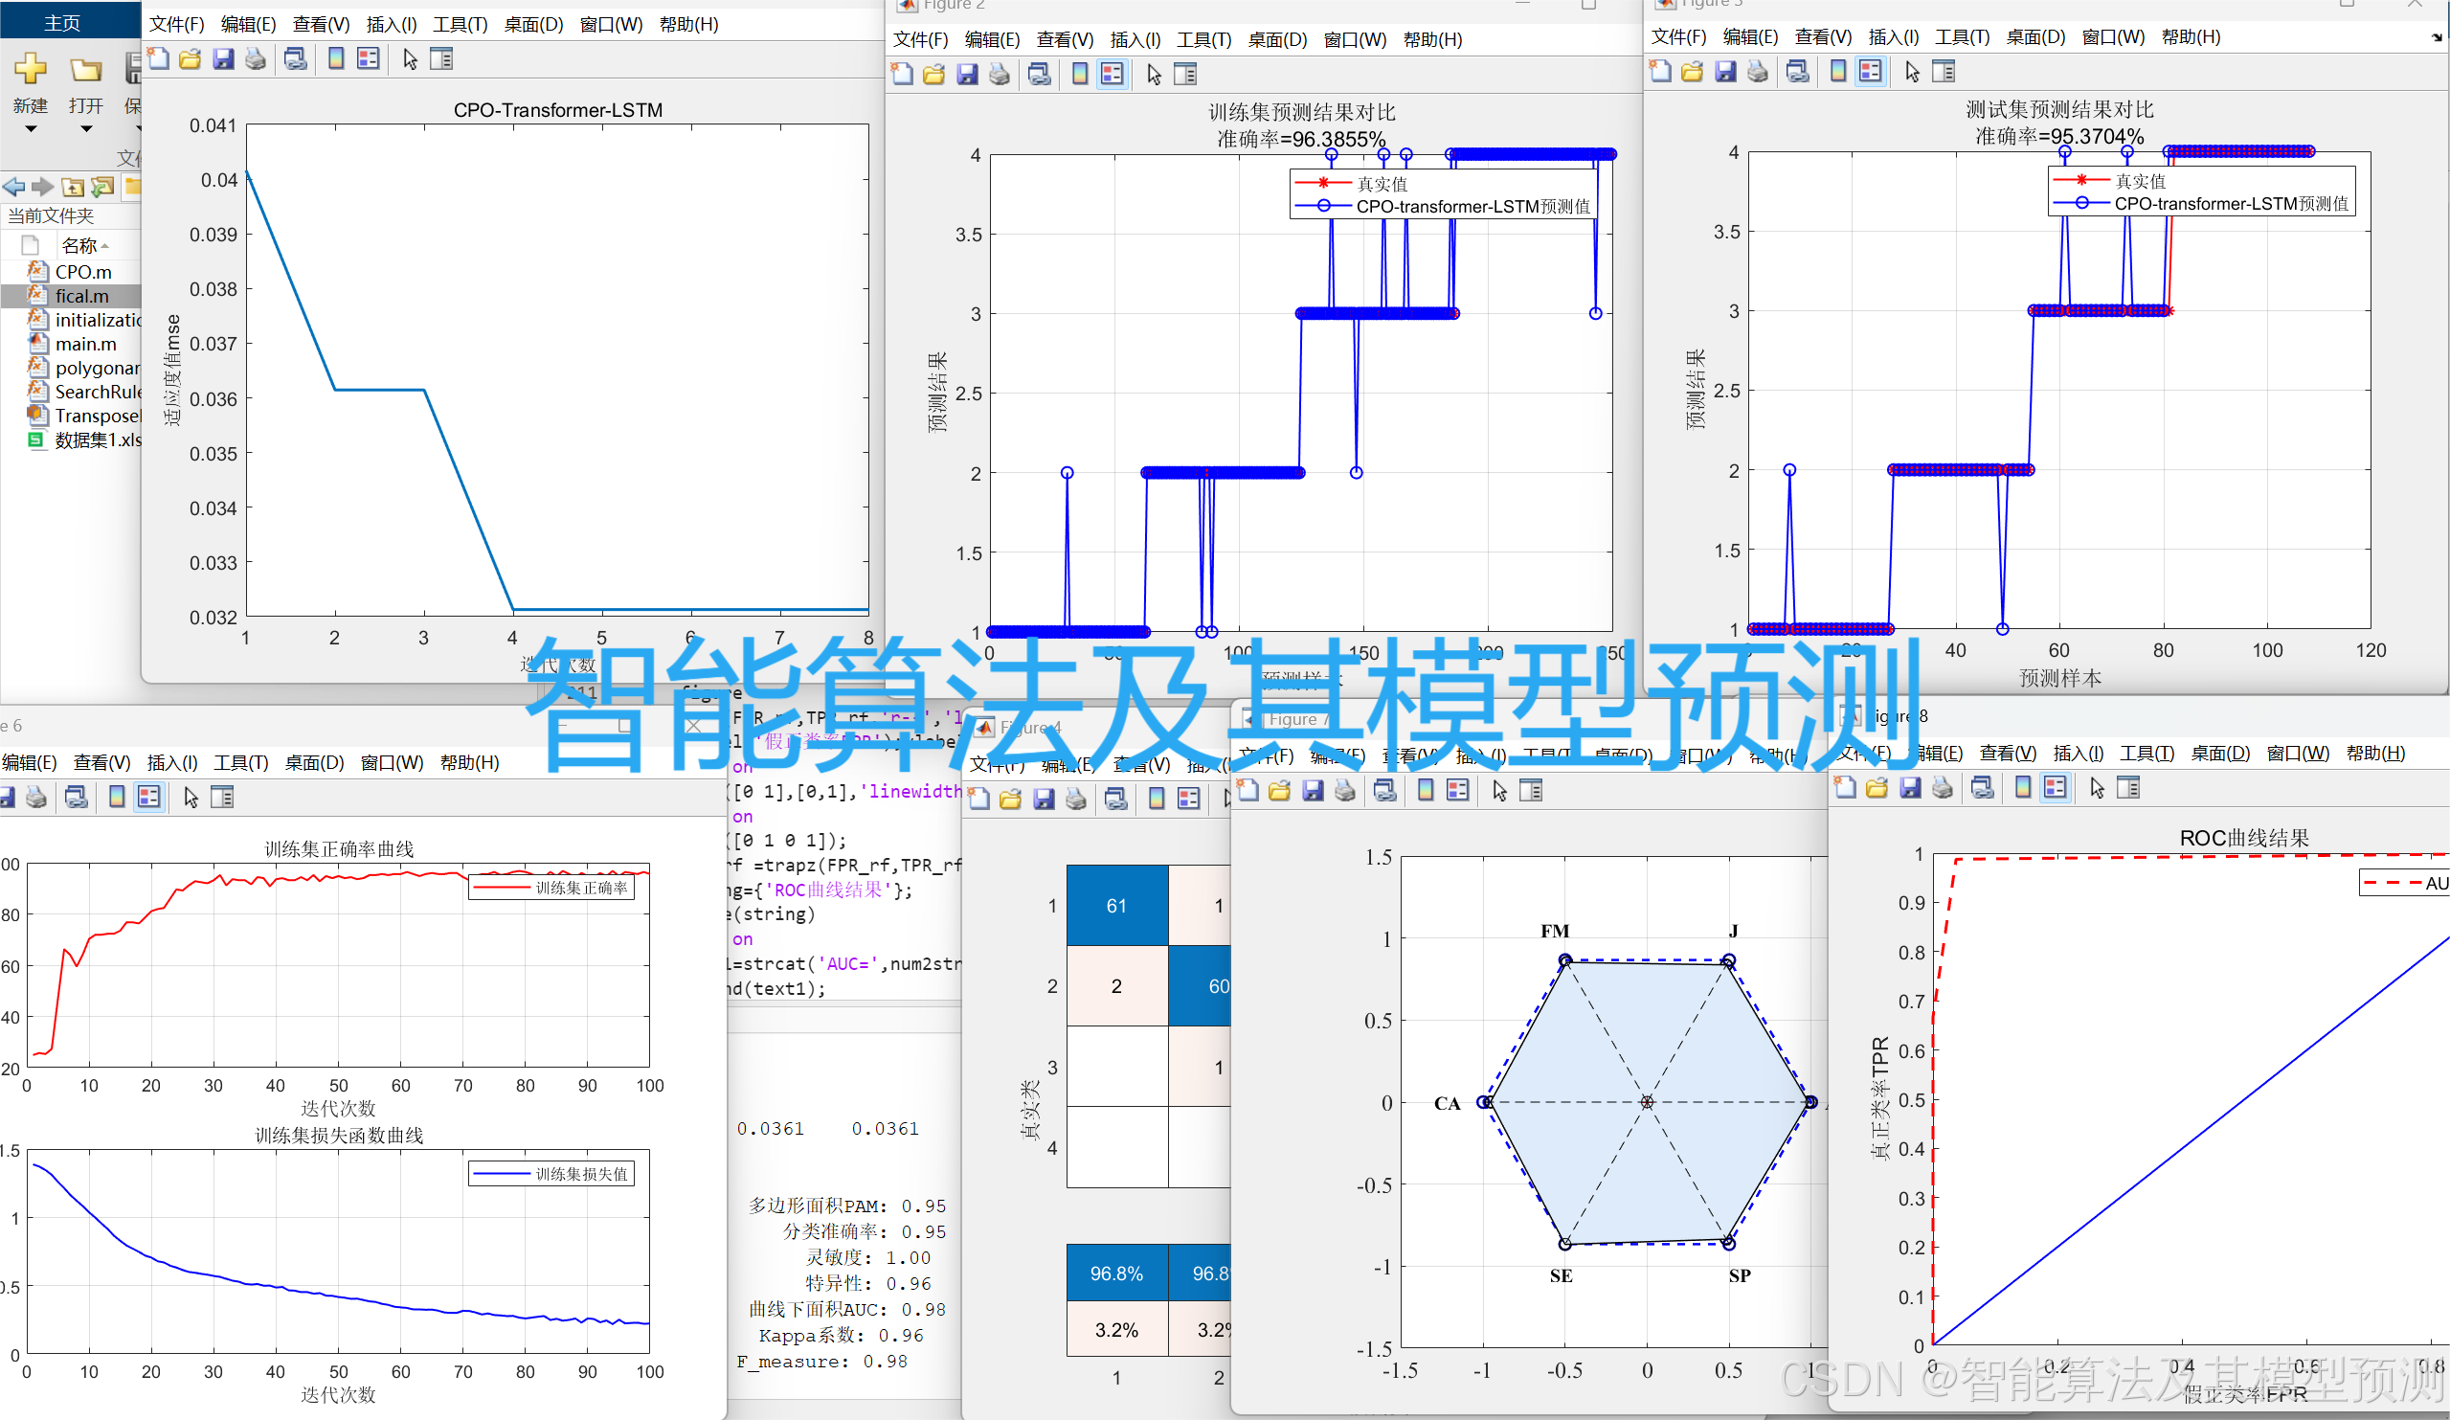Image resolution: width=2450 pixels, height=1420 pixels.
Task: Open the 插入 menu in Figure 2
Action: (x=1135, y=40)
